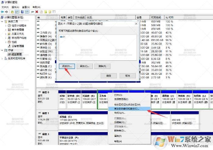This screenshot has width=213, height=150.
Task: Collapse the 存储 tree node
Action: (x=2, y=50)
